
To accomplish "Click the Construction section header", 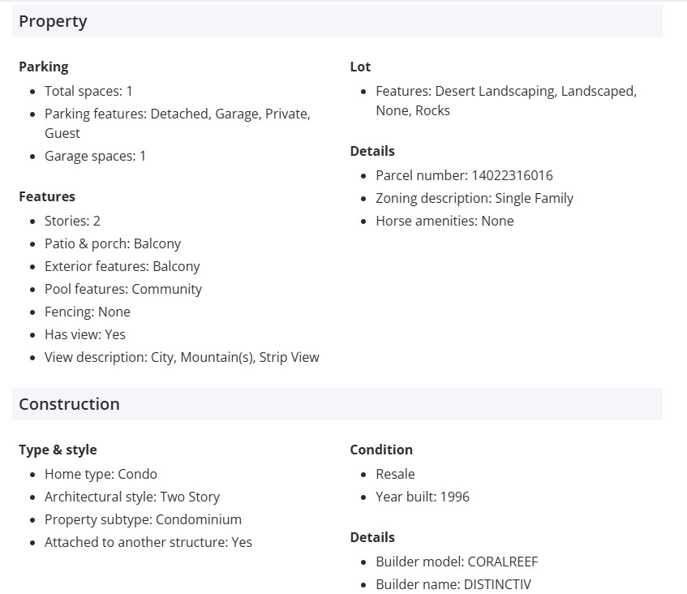I will coord(69,404).
